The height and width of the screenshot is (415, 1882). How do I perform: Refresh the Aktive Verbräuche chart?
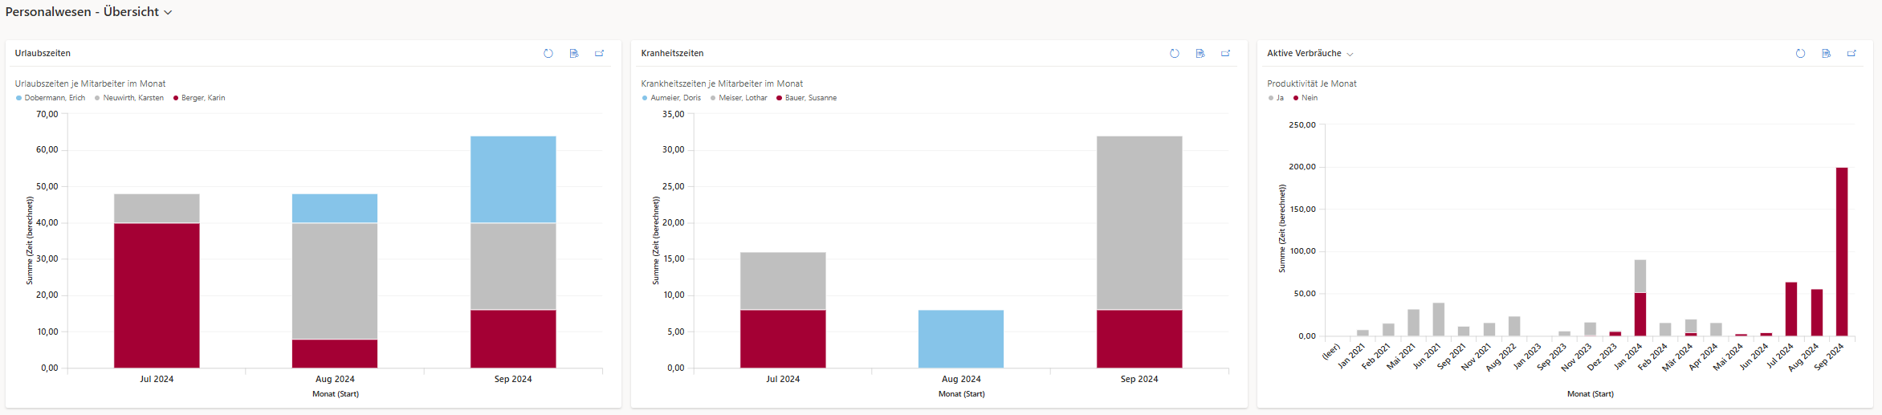point(1800,54)
